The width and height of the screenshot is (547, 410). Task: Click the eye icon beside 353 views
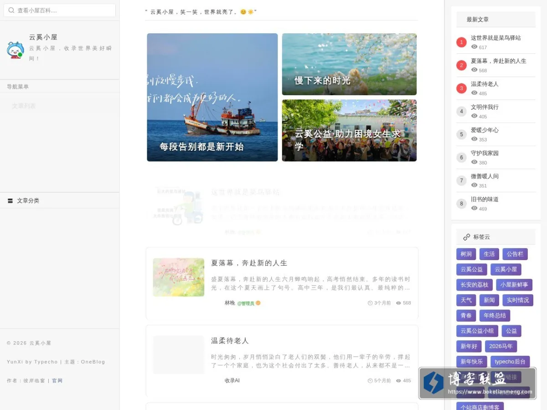[474, 139]
